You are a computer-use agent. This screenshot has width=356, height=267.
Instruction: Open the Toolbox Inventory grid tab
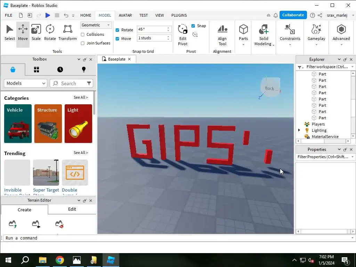[x=37, y=70]
